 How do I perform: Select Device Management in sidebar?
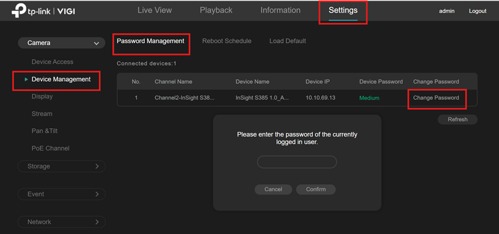coord(61,79)
